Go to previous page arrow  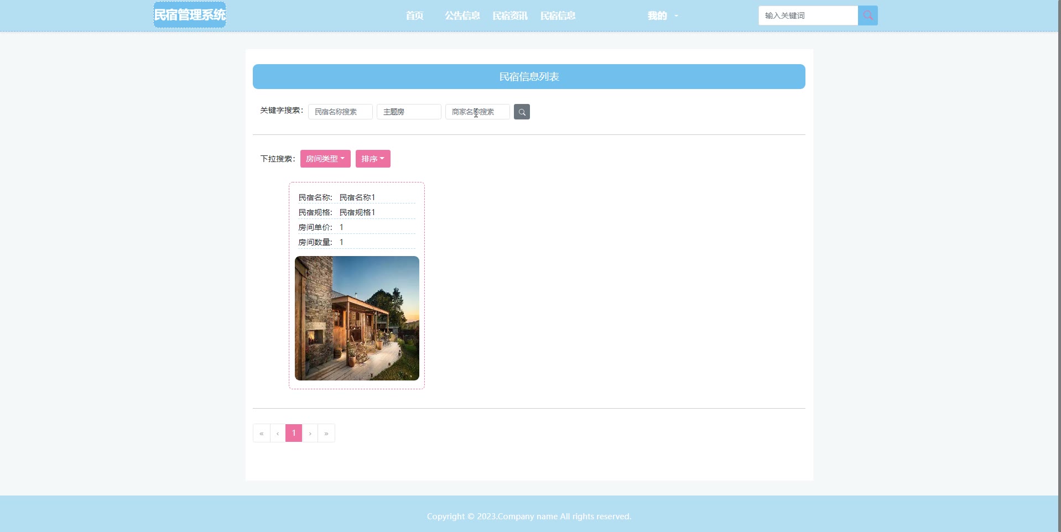(278, 433)
